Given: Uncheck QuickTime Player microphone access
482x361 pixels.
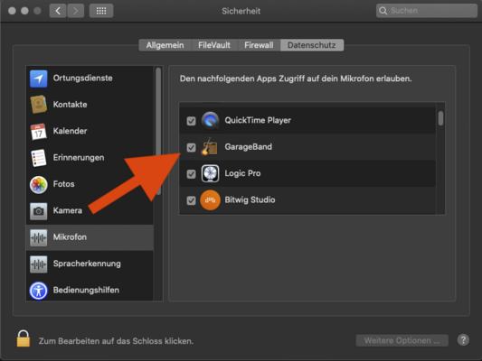Looking at the screenshot, I should pos(191,121).
